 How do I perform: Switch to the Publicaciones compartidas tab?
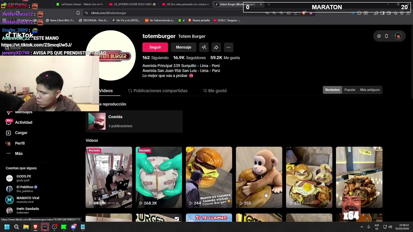tap(158, 91)
